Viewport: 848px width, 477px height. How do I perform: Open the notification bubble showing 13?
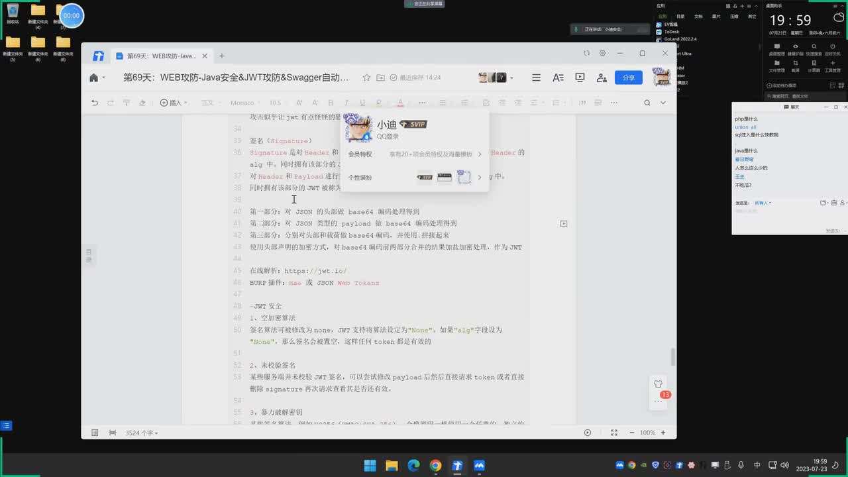pyautogui.click(x=665, y=395)
